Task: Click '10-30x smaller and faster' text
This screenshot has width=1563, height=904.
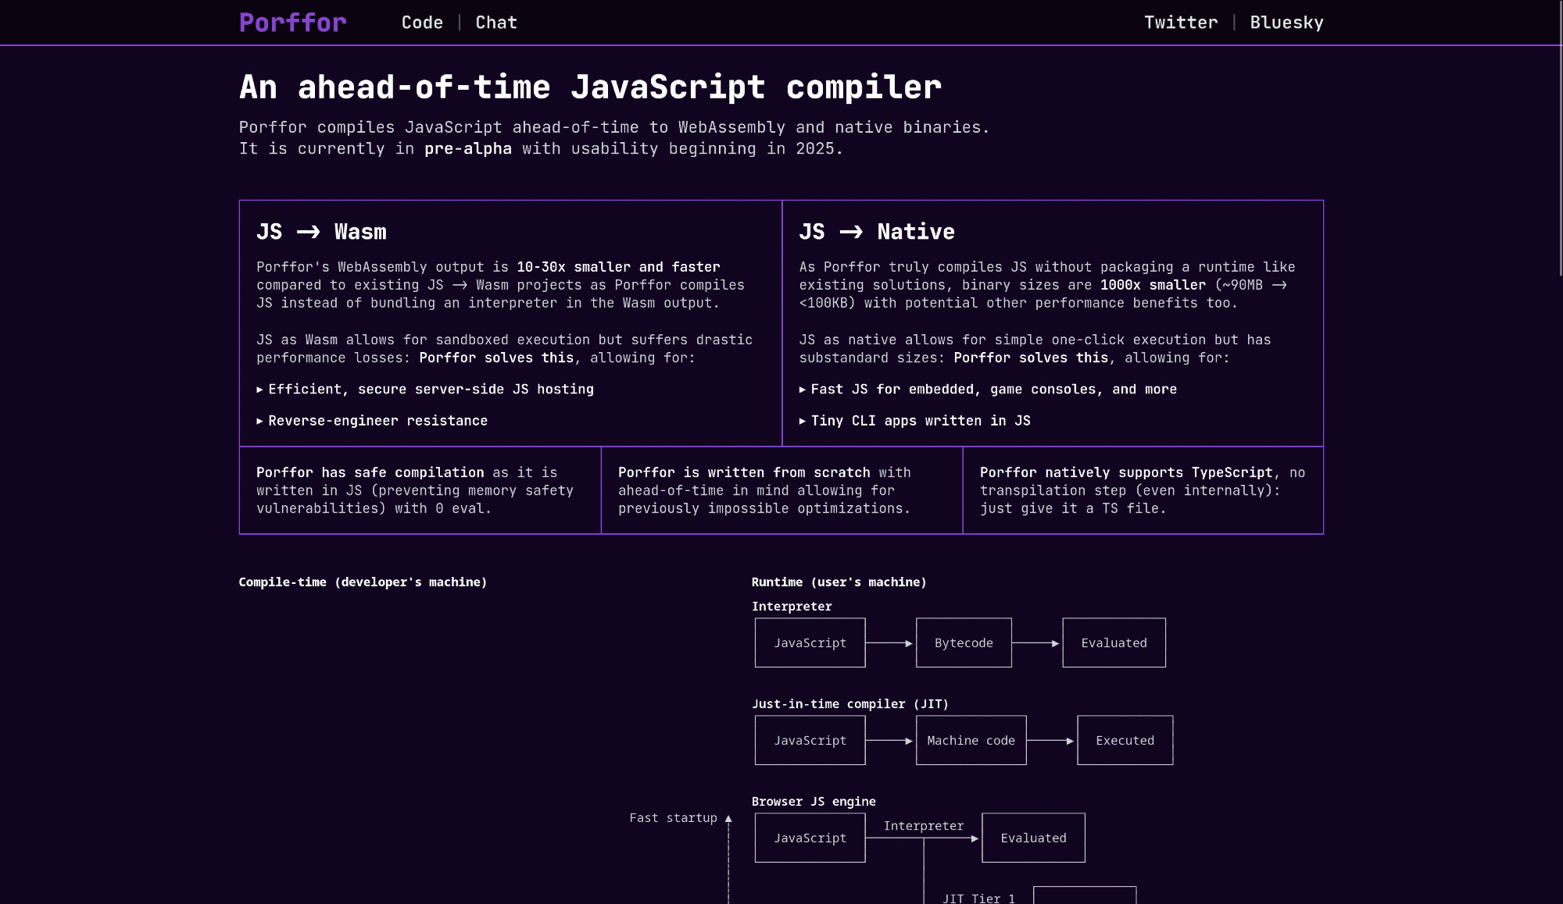Action: [x=618, y=267]
